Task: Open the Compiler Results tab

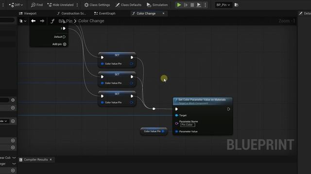Action: 35,159
